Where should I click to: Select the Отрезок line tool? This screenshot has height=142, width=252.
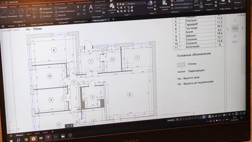3,13
